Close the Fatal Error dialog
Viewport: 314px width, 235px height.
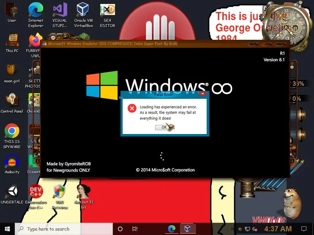coord(203,94)
